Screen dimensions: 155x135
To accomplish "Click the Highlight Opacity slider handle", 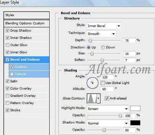I will point(120,115).
